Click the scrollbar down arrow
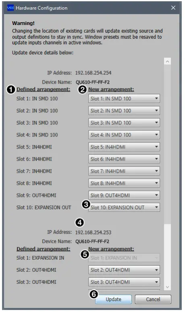This screenshot has width=185, height=312. click(168, 287)
